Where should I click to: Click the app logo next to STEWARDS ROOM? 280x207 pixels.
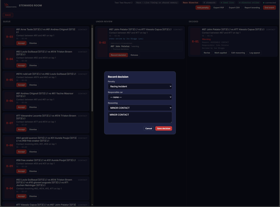coord(10,6)
